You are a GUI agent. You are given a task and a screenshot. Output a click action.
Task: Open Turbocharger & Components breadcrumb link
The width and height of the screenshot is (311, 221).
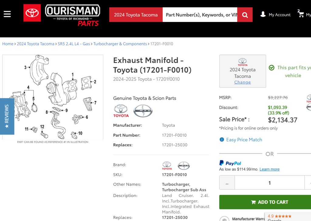(120, 44)
